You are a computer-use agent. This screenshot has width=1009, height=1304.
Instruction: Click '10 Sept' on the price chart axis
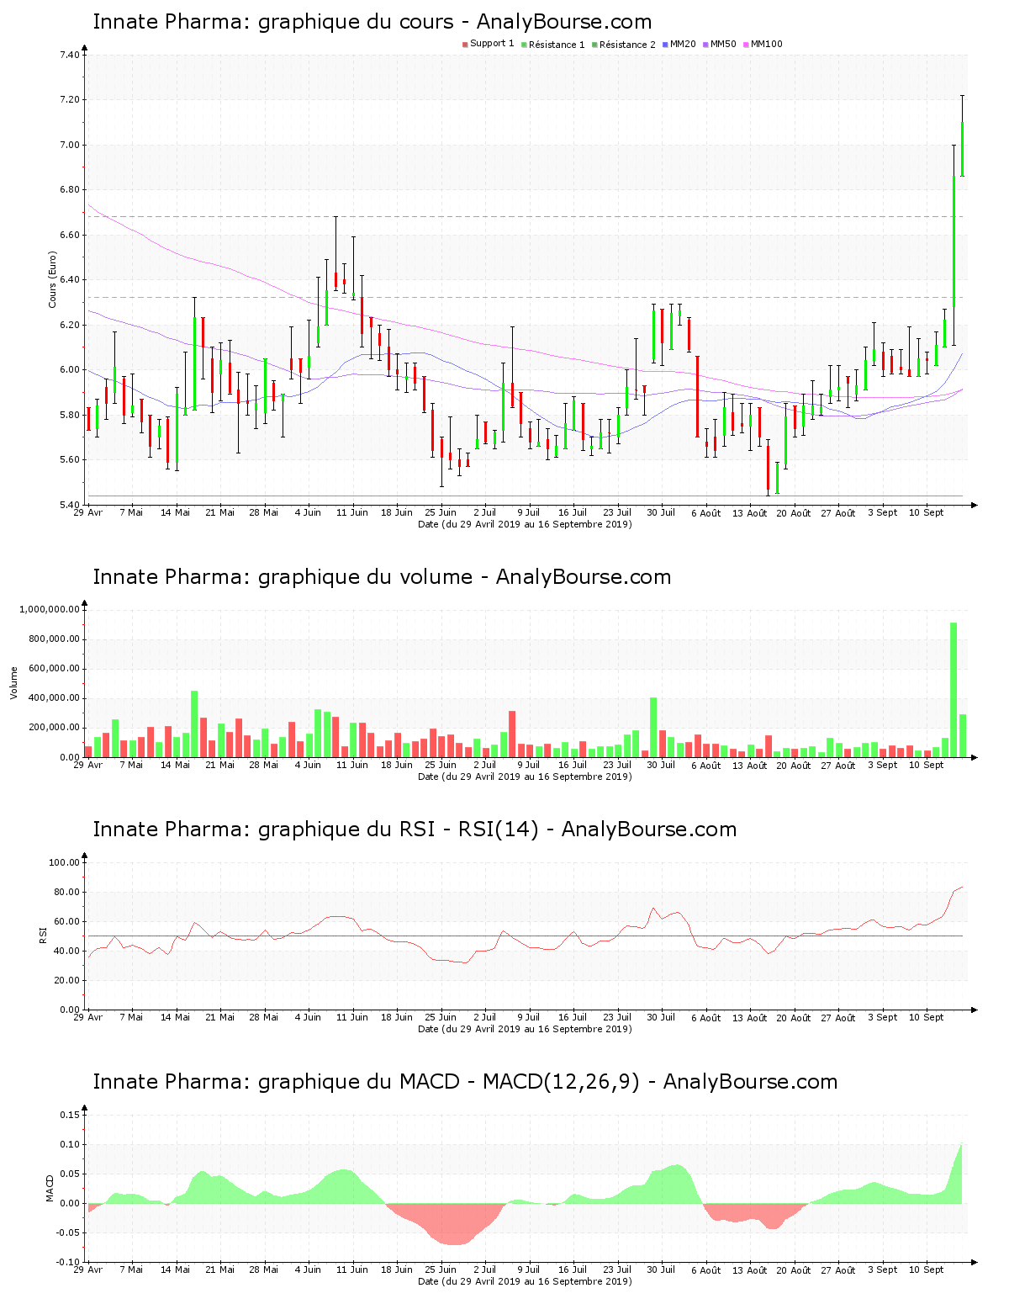926,512
